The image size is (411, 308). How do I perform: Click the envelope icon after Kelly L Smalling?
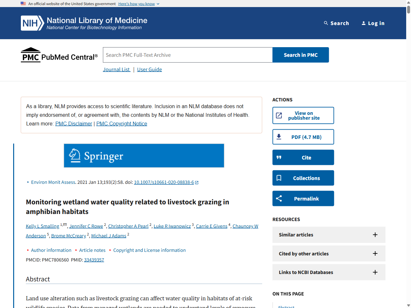(x=65, y=225)
